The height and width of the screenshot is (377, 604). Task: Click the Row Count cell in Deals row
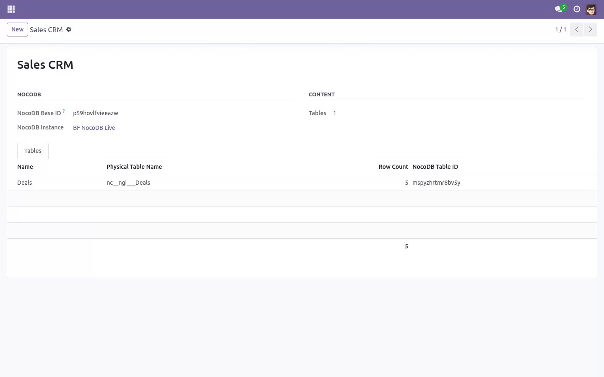pos(406,183)
